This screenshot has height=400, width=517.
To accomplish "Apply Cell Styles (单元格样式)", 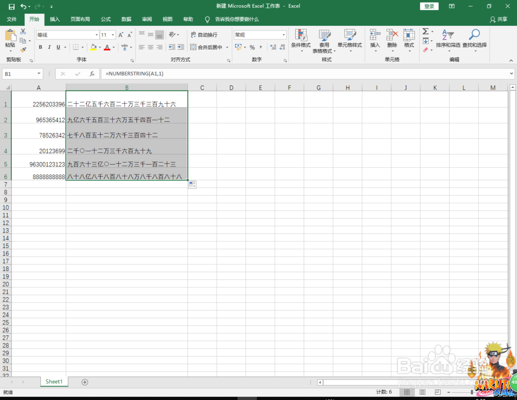I will [x=349, y=41].
